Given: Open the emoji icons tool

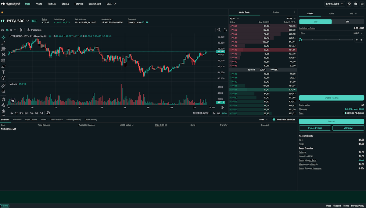Looking at the screenshot, I should click(3, 78).
